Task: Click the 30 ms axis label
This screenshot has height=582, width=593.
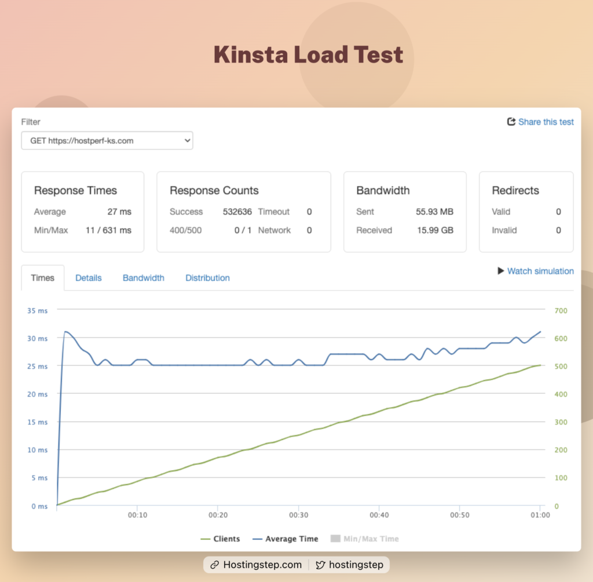Action: 38,338
